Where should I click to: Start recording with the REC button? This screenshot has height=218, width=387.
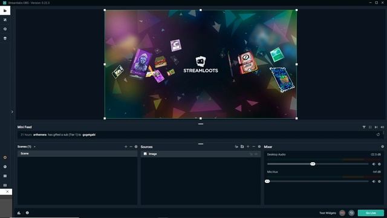click(x=342, y=213)
